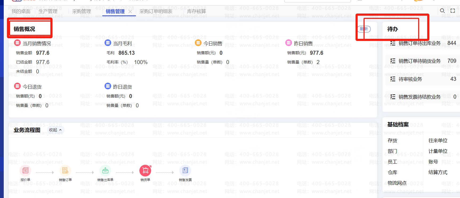Screen dimensions: 460x198
Task: Click 昨日销售 销售额 977.6 value
Action: 317,53
